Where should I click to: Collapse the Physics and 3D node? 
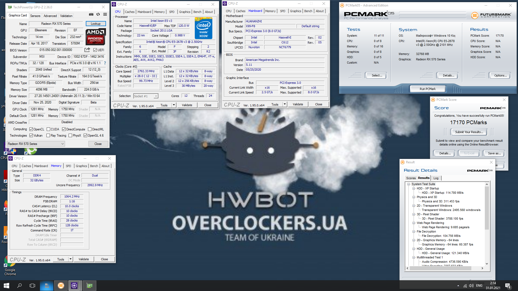(x=414, y=197)
